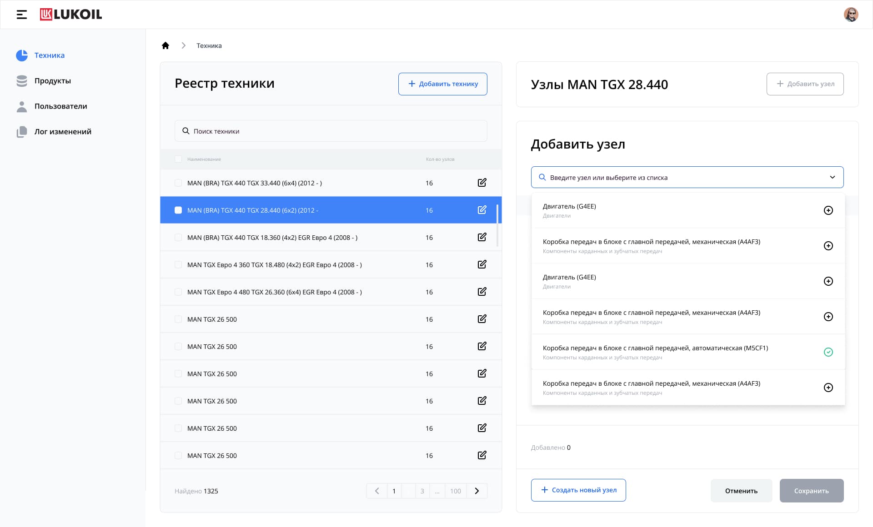Click Отменить button
Screen dimensions: 873x527
(741, 491)
